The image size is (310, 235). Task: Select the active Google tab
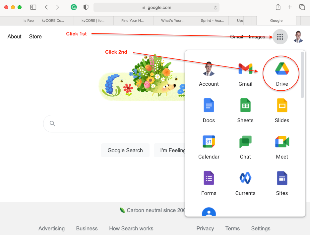click(x=276, y=21)
